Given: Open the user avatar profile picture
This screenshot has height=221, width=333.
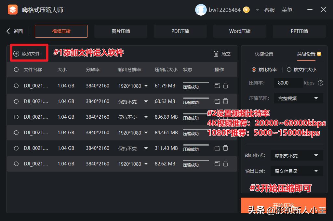Looking at the screenshot, I should pyautogui.click(x=201, y=10).
